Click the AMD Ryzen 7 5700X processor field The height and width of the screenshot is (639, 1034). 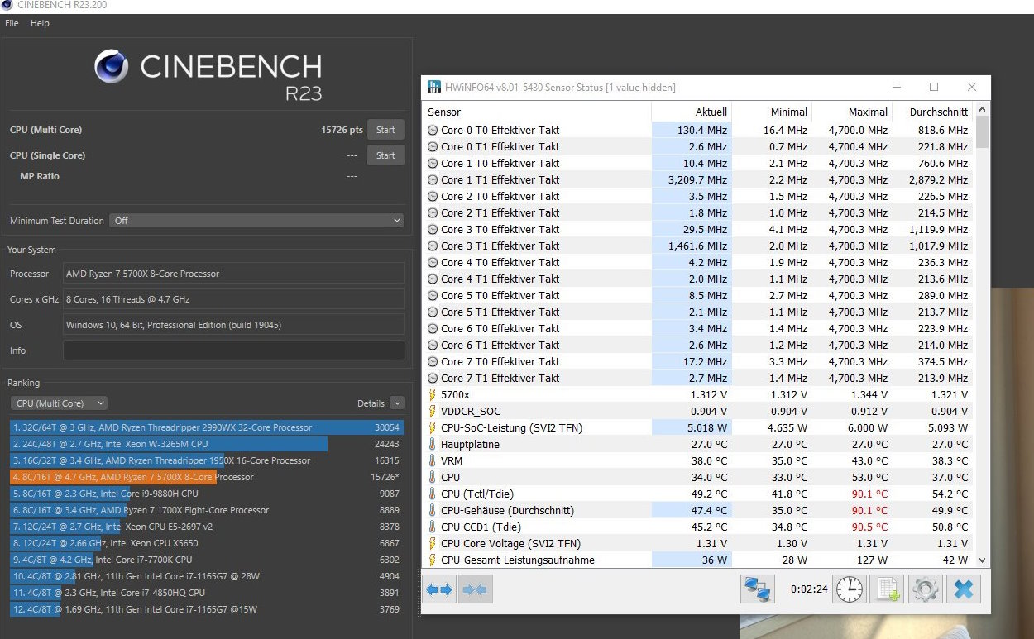234,274
